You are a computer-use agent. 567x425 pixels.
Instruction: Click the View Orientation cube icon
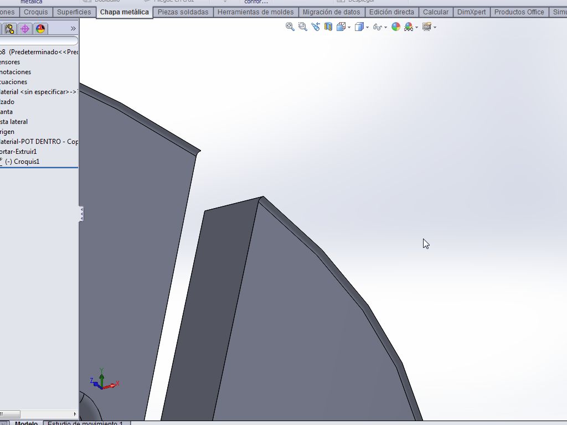pyautogui.click(x=341, y=27)
